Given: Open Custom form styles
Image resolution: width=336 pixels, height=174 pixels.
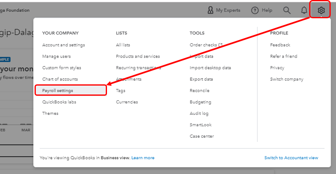Looking at the screenshot, I should [x=61, y=68].
